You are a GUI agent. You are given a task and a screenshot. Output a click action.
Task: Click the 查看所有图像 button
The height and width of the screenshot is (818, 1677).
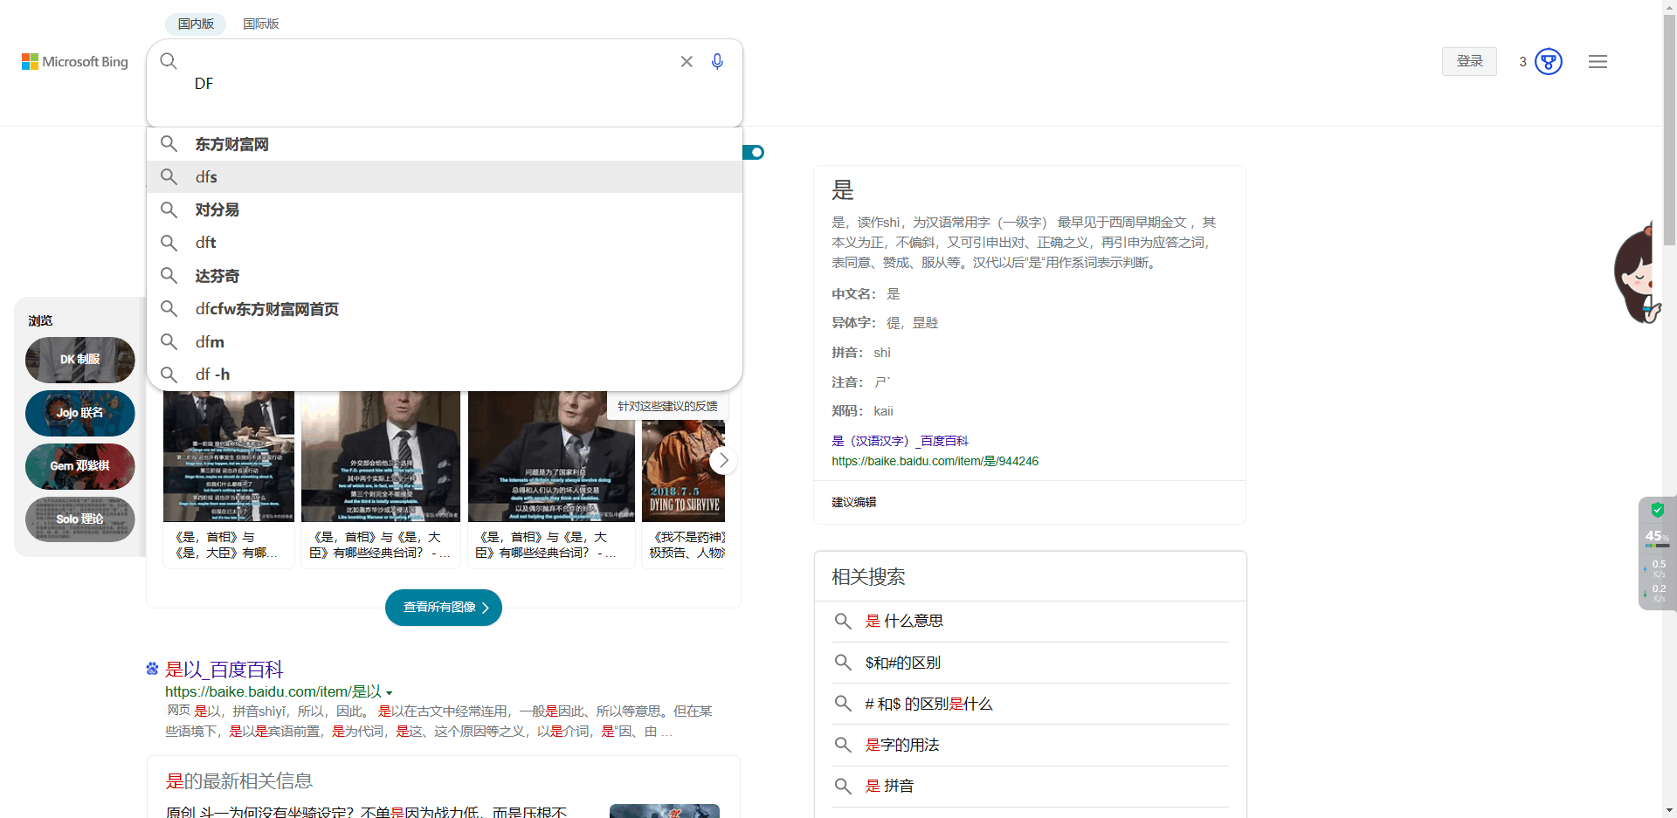(444, 608)
